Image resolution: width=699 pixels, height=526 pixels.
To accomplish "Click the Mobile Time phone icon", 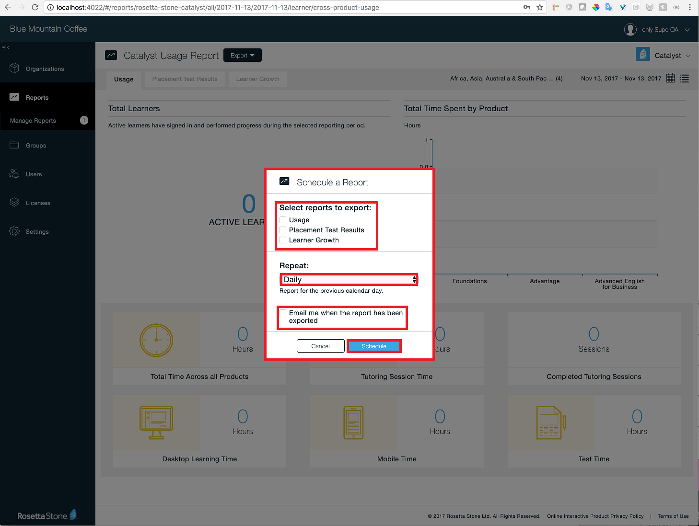I will click(x=354, y=423).
